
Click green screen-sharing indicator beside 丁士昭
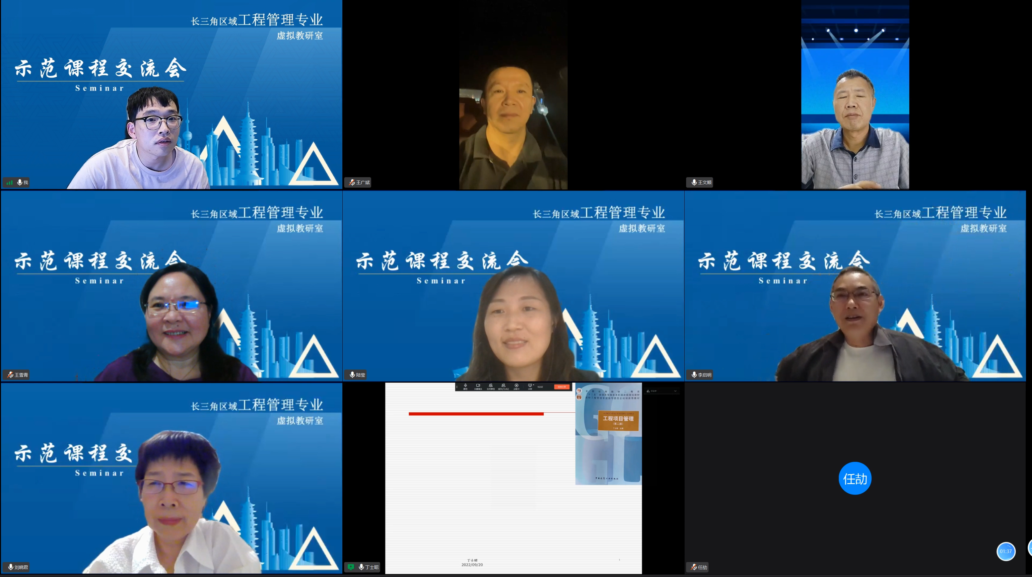pyautogui.click(x=351, y=567)
